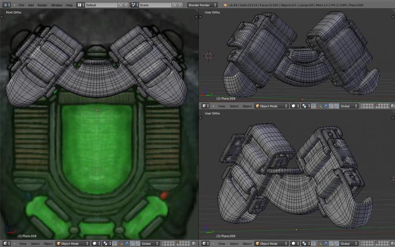395x247 pixels.
Task: Expand Object Mode dropdown in the Front Ortho viewport
Action: point(73,244)
